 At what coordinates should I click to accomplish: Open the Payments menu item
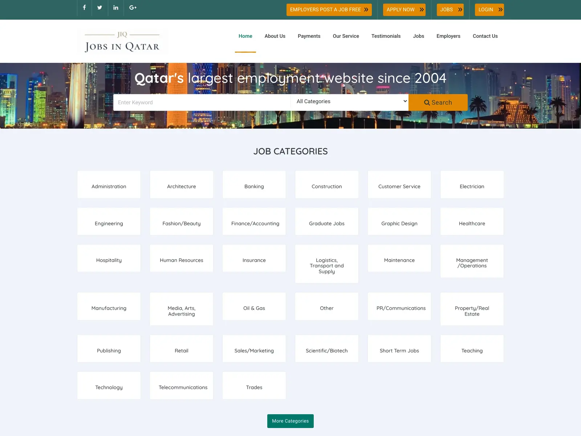coord(309,36)
